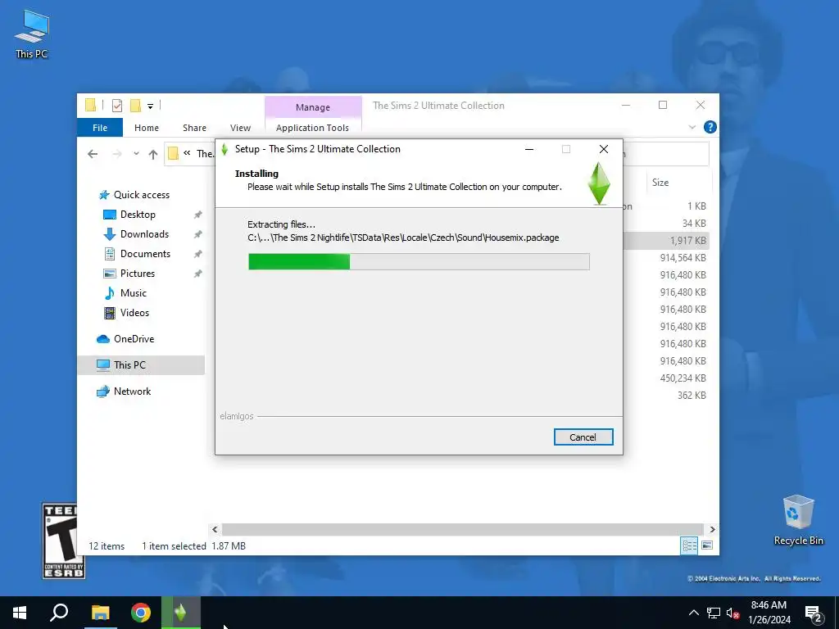Open the Recycle Bin desktop icon
The height and width of the screenshot is (629, 839).
(x=798, y=520)
